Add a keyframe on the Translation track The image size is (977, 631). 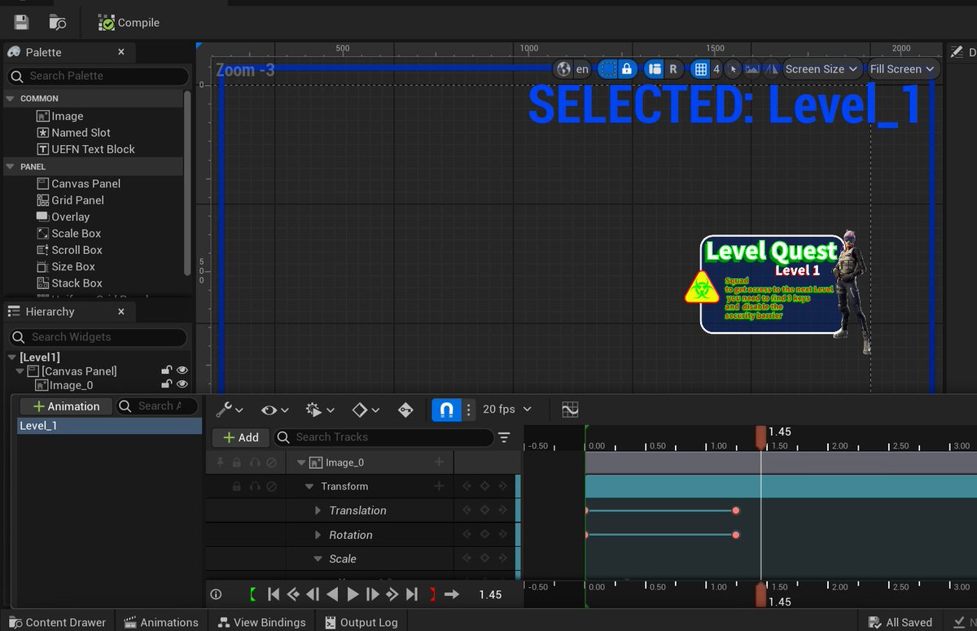pos(484,510)
